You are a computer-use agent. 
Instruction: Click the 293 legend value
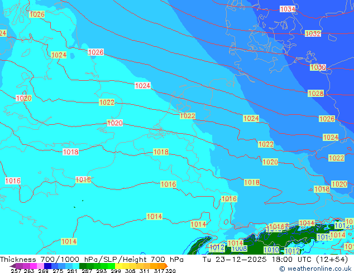[102, 271]
